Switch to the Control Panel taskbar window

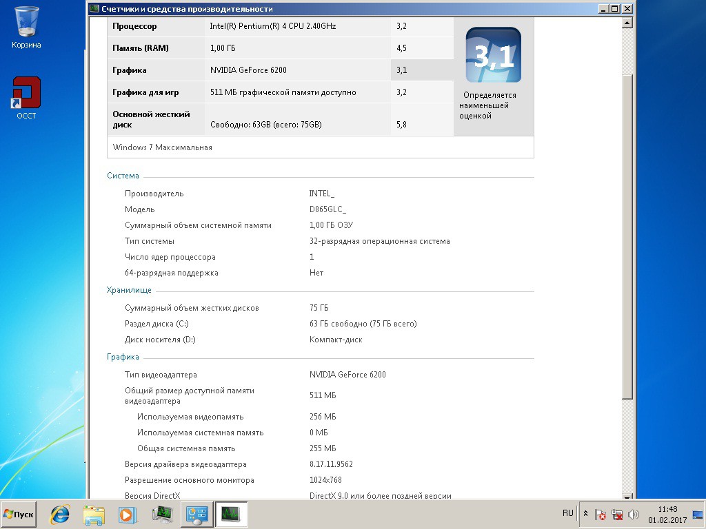(196, 514)
